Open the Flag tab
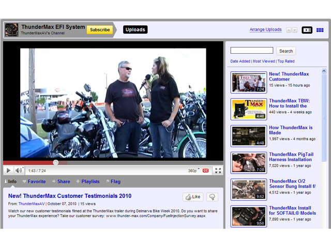This screenshot has height=248, width=331. pos(113,181)
